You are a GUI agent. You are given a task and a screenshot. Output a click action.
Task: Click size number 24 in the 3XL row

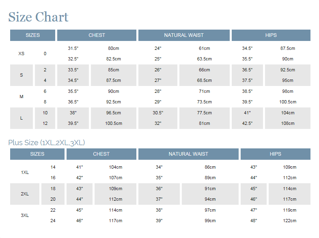pyautogui.click(x=53, y=221)
